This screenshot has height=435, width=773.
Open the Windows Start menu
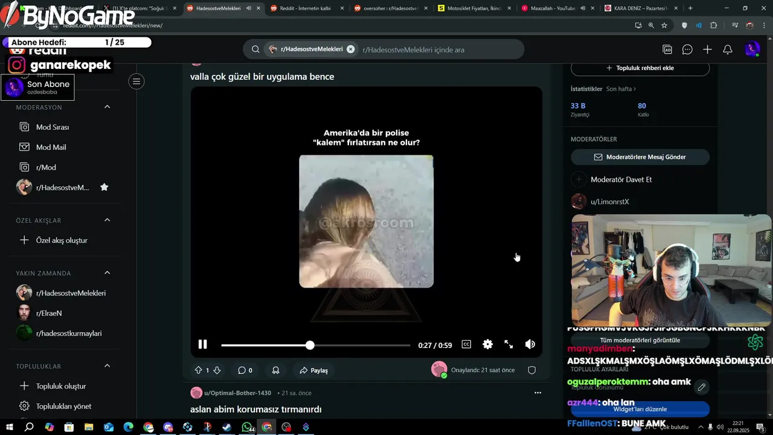click(10, 427)
